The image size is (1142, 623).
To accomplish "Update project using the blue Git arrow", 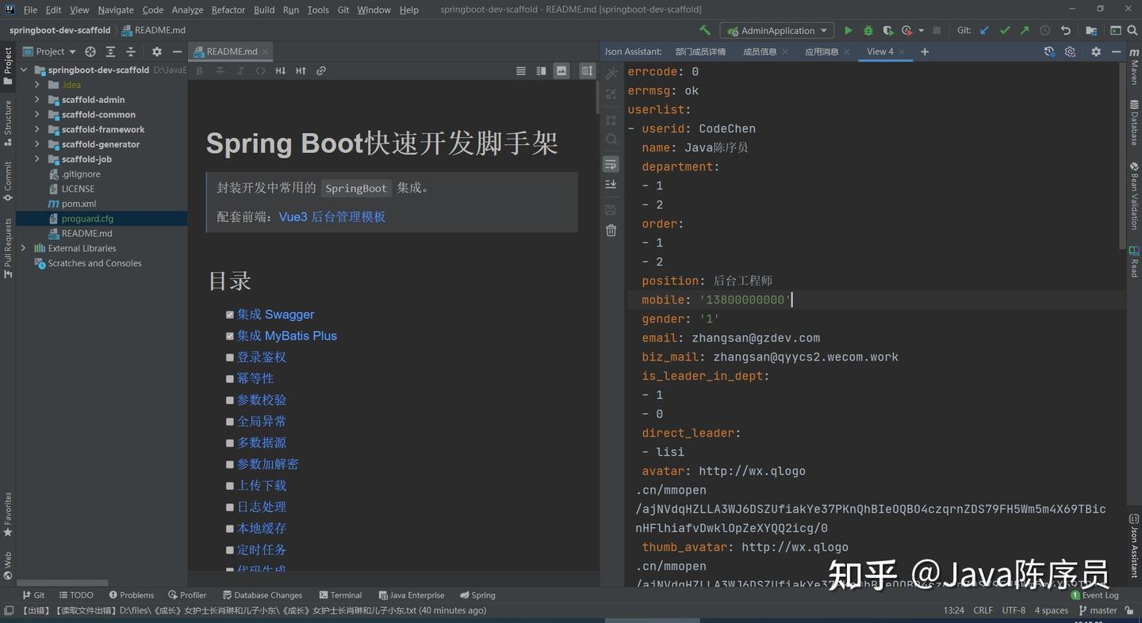I will (x=983, y=29).
